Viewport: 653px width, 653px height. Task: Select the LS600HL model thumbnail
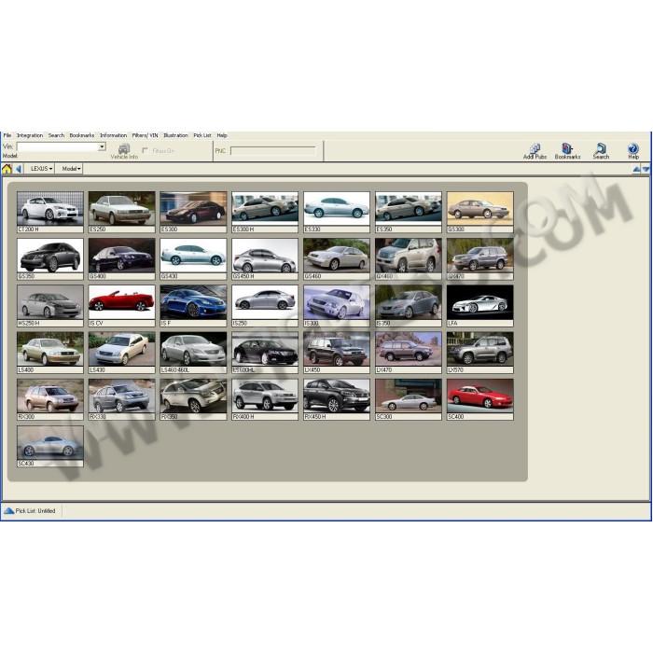tap(265, 353)
